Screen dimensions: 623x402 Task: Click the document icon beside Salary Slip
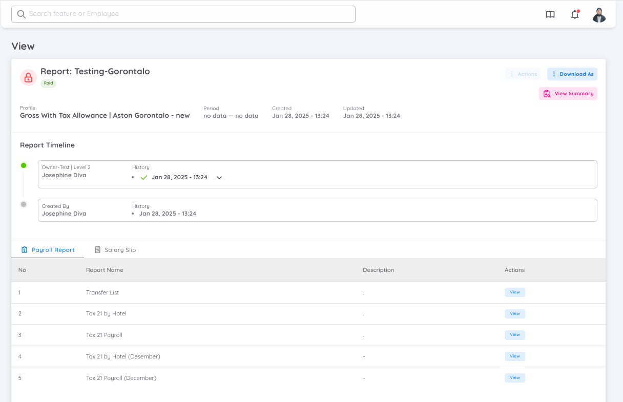coord(97,249)
